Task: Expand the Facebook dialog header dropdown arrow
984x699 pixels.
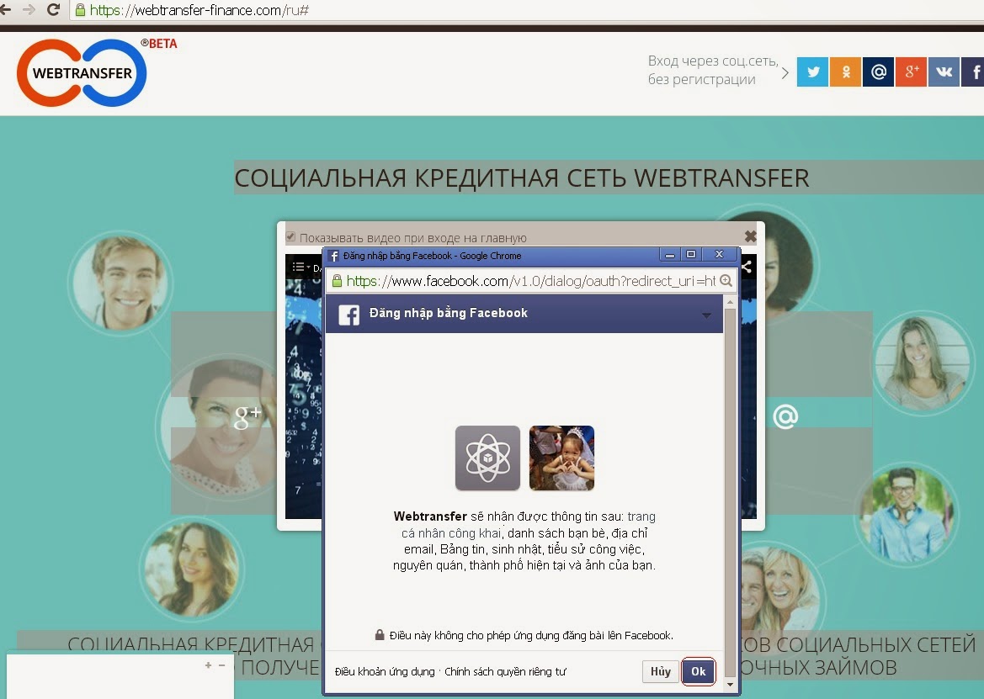Action: click(706, 315)
